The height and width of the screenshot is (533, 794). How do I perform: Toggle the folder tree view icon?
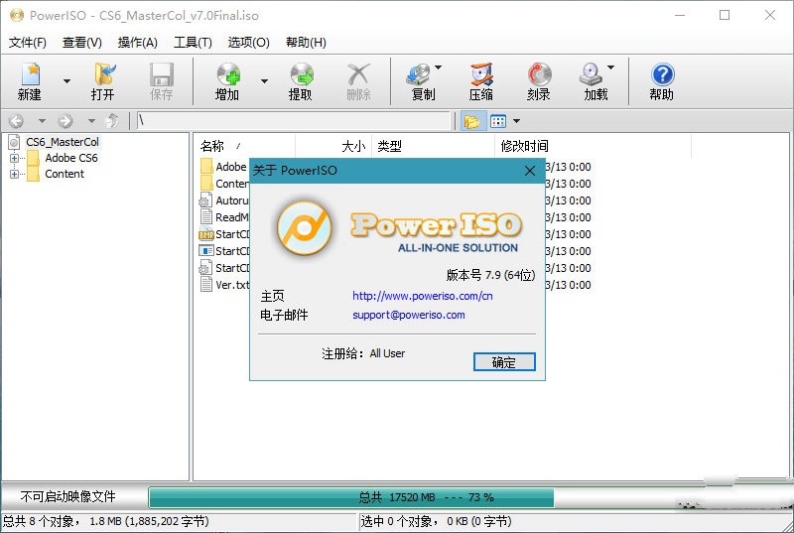[471, 121]
